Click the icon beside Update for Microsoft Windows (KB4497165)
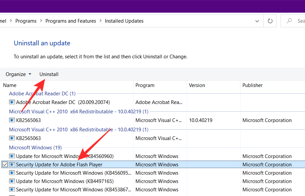The height and width of the screenshot is (196, 305). tap(12, 181)
